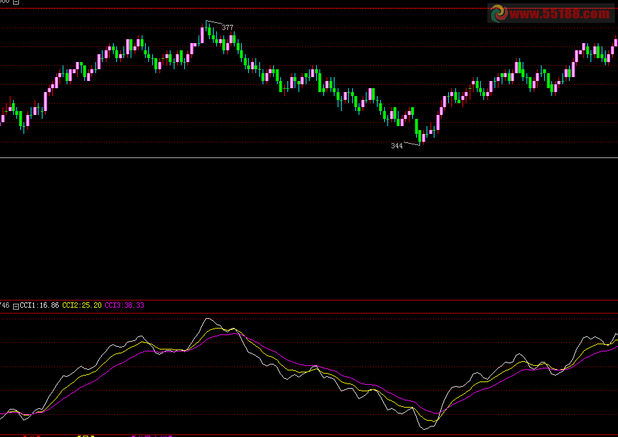Image resolution: width=618 pixels, height=437 pixels.
Task: Select the CCI1 value label
Action: 39,305
